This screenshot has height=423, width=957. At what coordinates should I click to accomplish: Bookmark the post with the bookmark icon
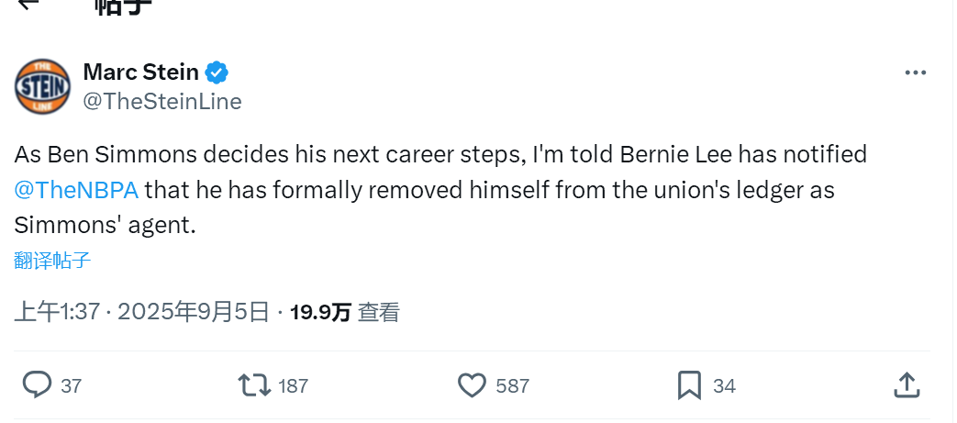point(689,384)
